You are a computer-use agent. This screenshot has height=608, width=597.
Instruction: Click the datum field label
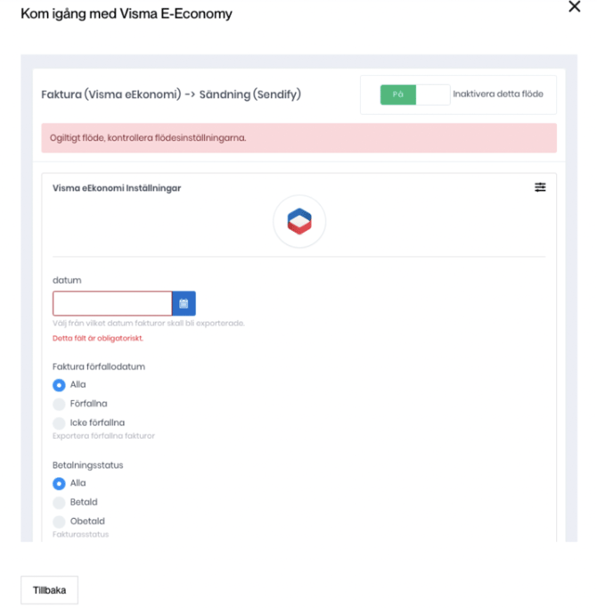click(68, 280)
